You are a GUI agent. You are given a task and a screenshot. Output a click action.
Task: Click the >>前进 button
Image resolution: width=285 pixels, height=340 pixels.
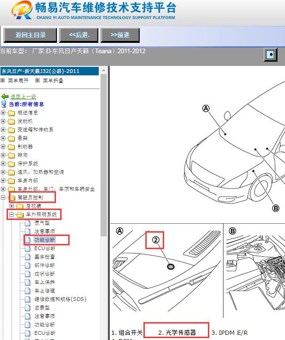[120, 35]
